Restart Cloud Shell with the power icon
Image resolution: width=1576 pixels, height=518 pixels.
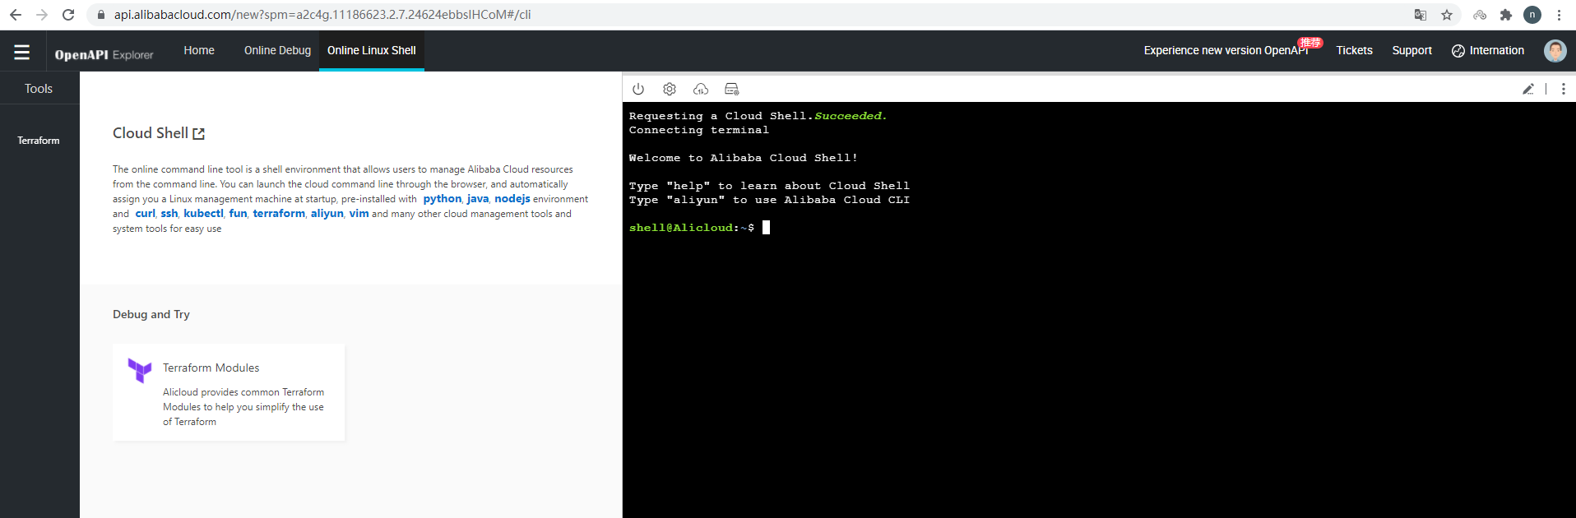[638, 89]
